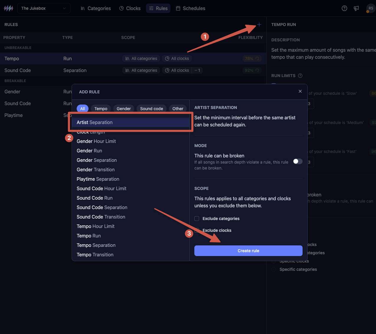Screen dimensions: 376x334
Task: Filter rules by Sound code chip
Action: 152,109
